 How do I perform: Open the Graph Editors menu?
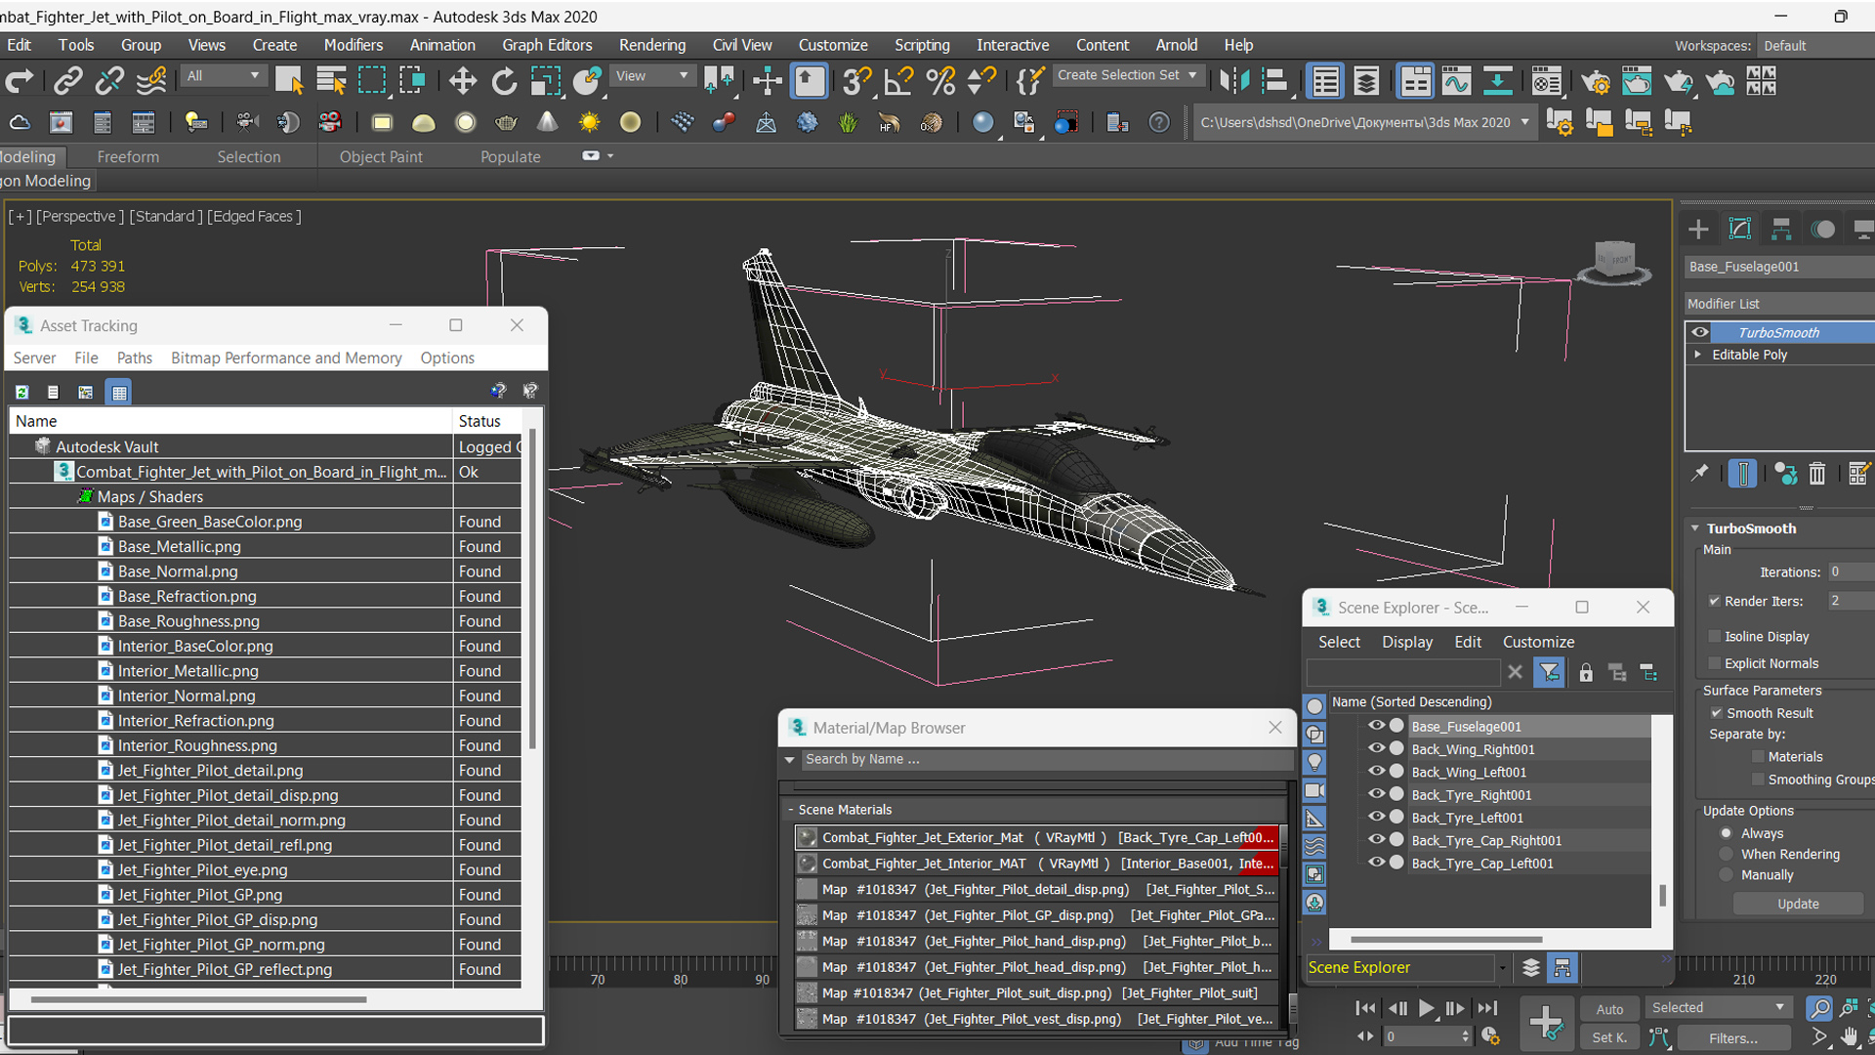(x=547, y=45)
